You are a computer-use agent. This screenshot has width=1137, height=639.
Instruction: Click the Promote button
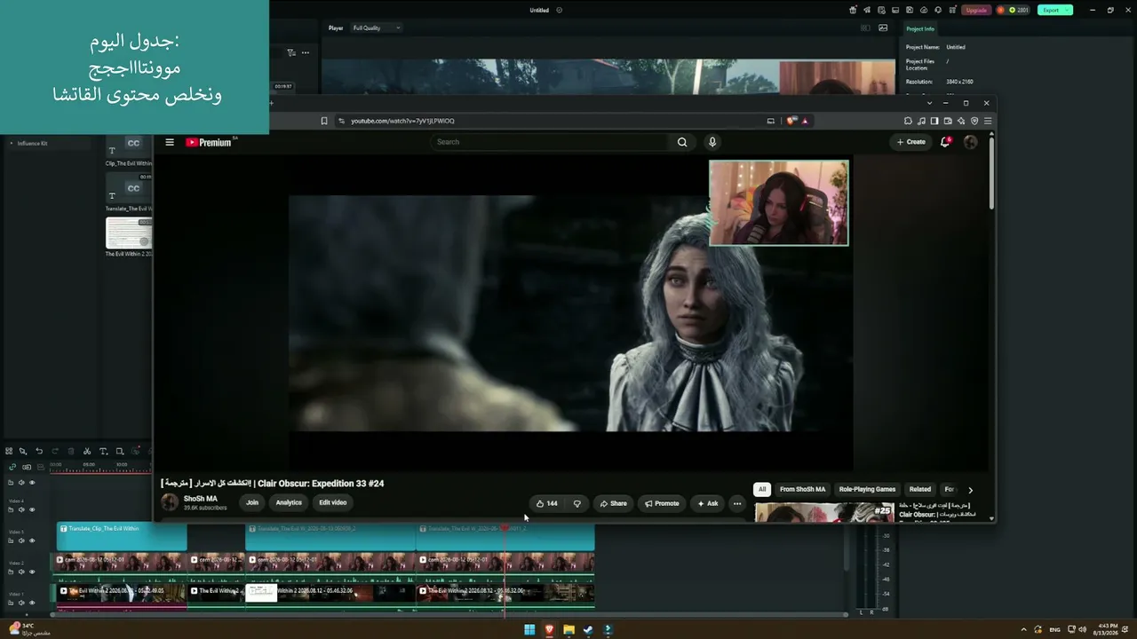(662, 503)
